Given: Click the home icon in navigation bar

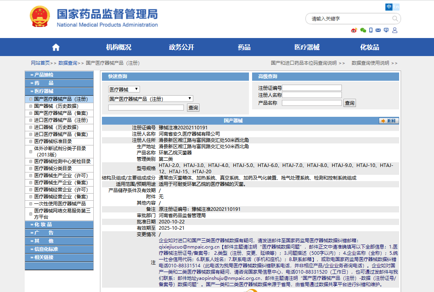Looking at the screenshot, I should pyautogui.click(x=56, y=47).
